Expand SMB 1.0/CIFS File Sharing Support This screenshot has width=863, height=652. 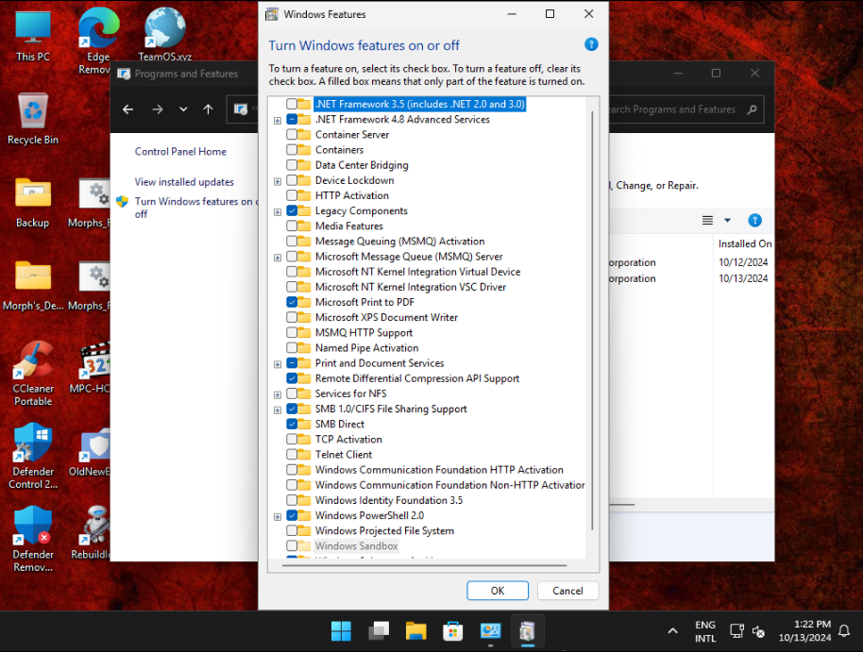click(278, 410)
